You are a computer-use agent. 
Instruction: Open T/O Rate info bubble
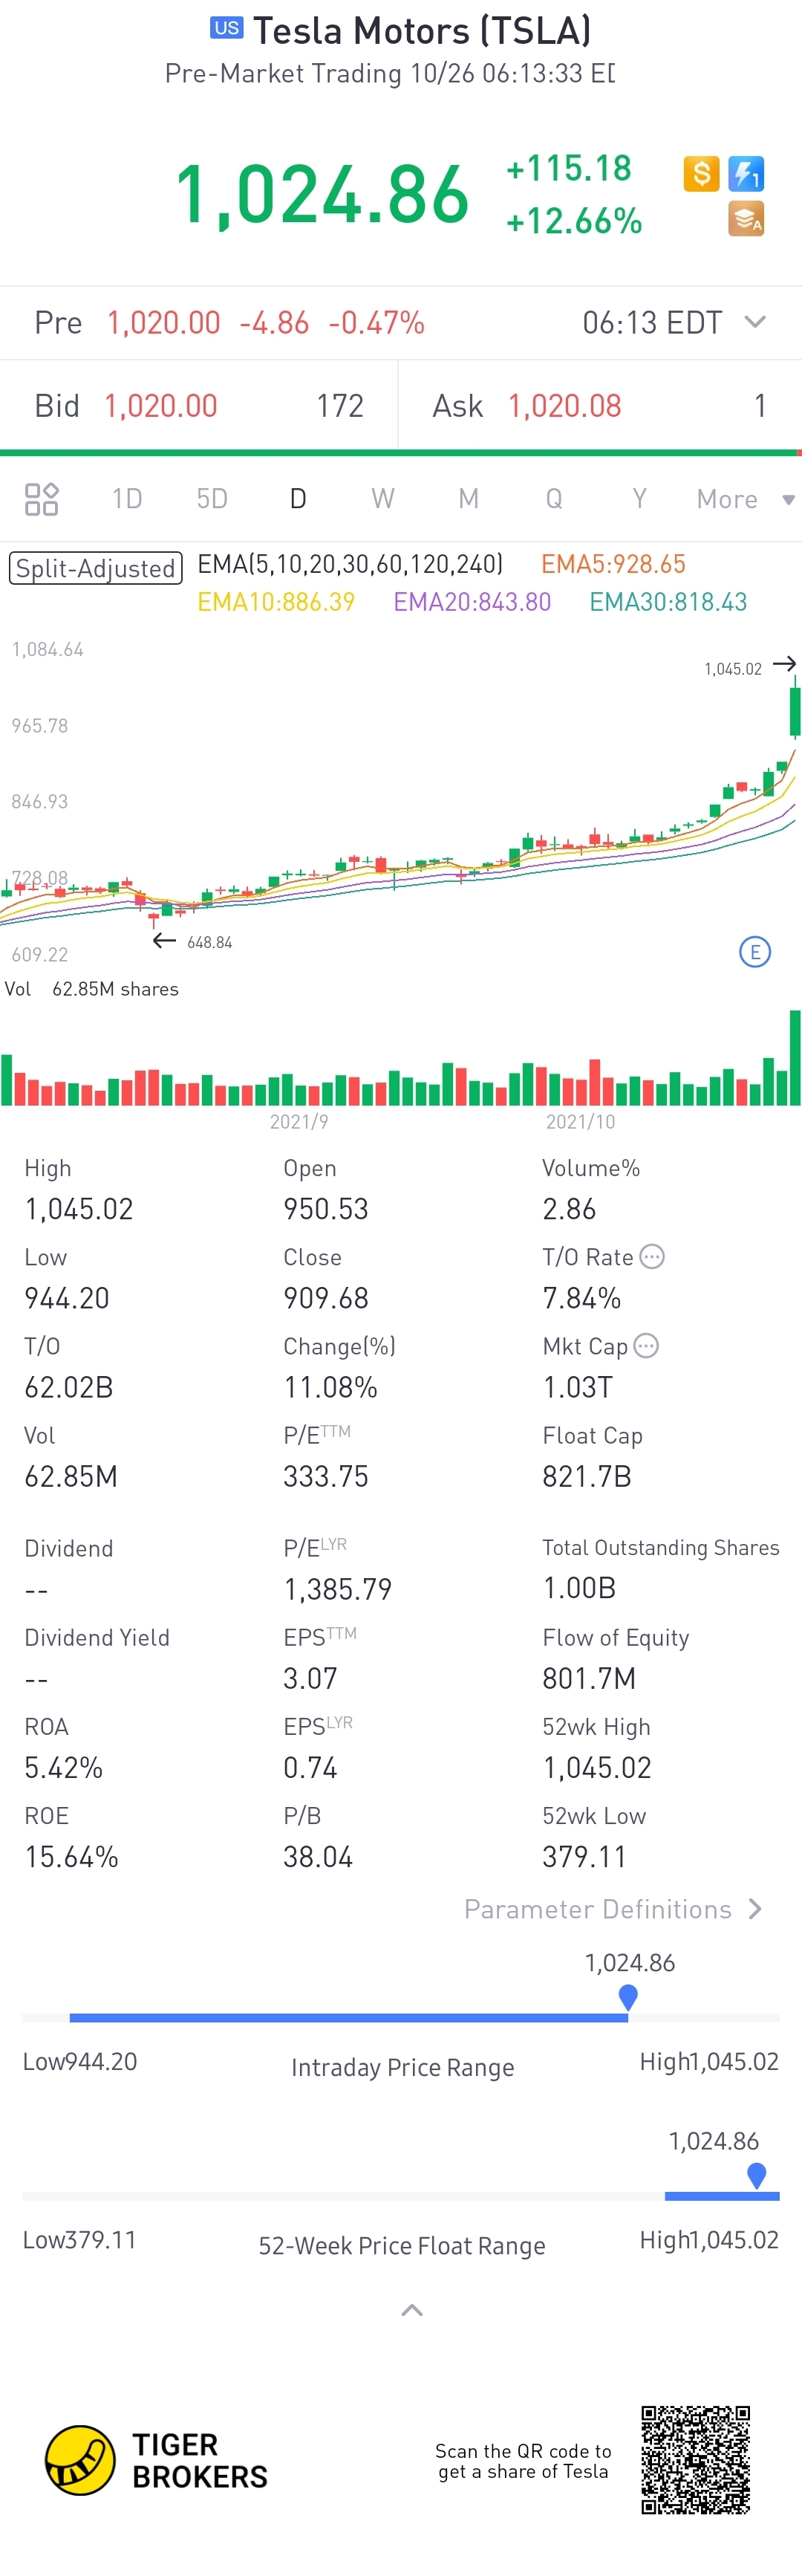coord(651,1256)
